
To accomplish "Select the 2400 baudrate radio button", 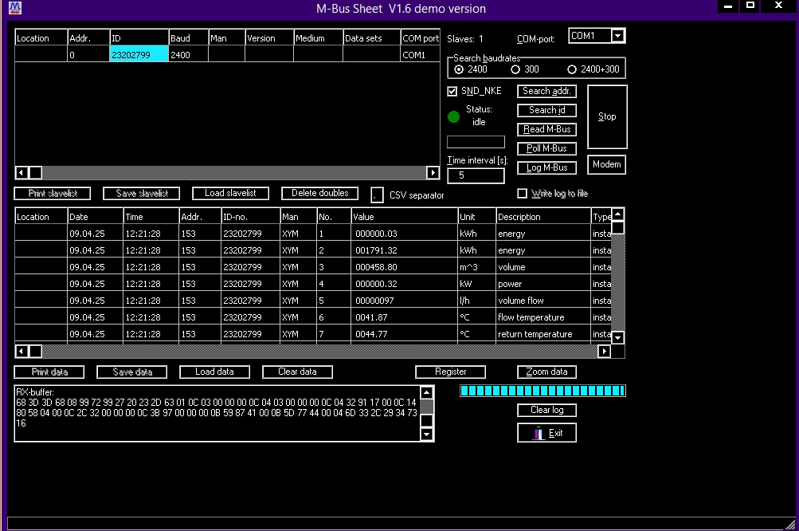I will coord(459,69).
